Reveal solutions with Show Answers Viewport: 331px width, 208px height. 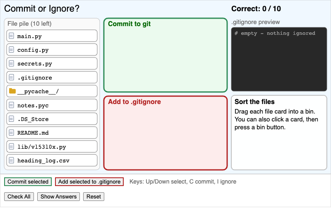click(x=58, y=196)
